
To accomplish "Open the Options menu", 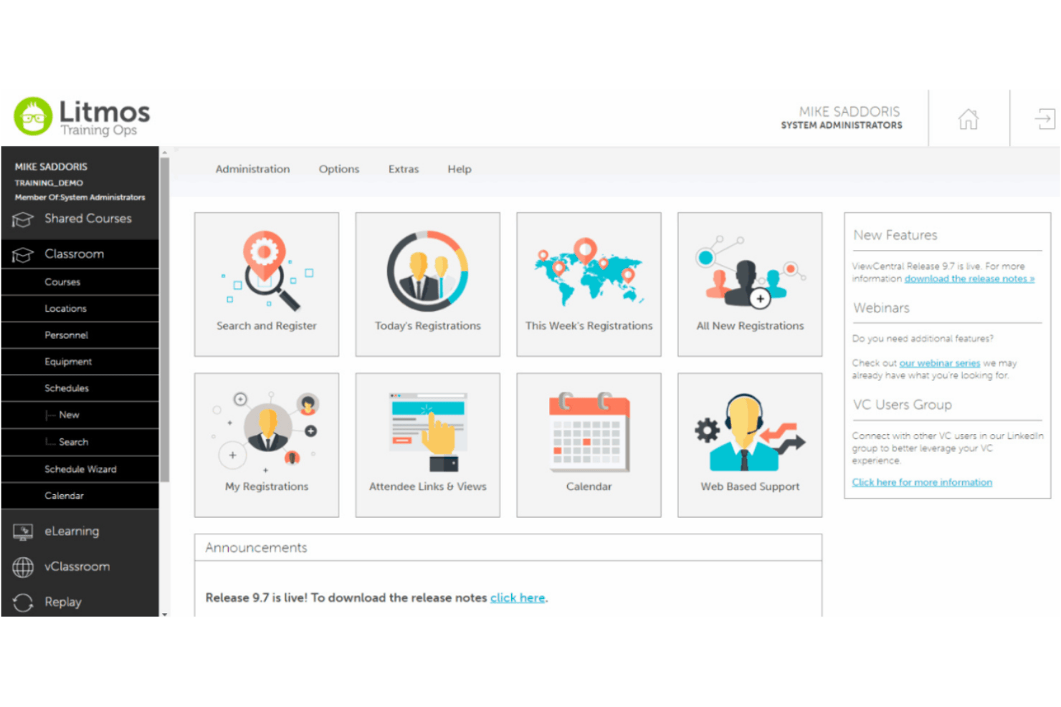I will pos(339,169).
